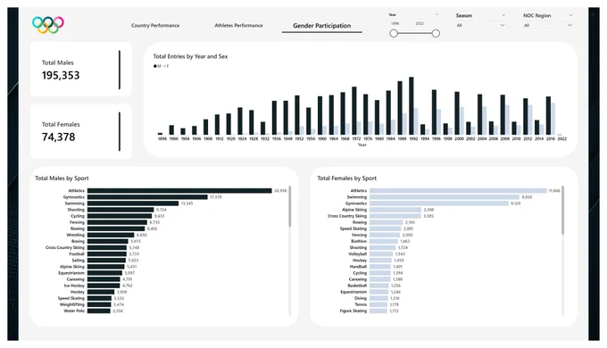
Task: Click the Basketball label in the females chart
Action: point(357,286)
